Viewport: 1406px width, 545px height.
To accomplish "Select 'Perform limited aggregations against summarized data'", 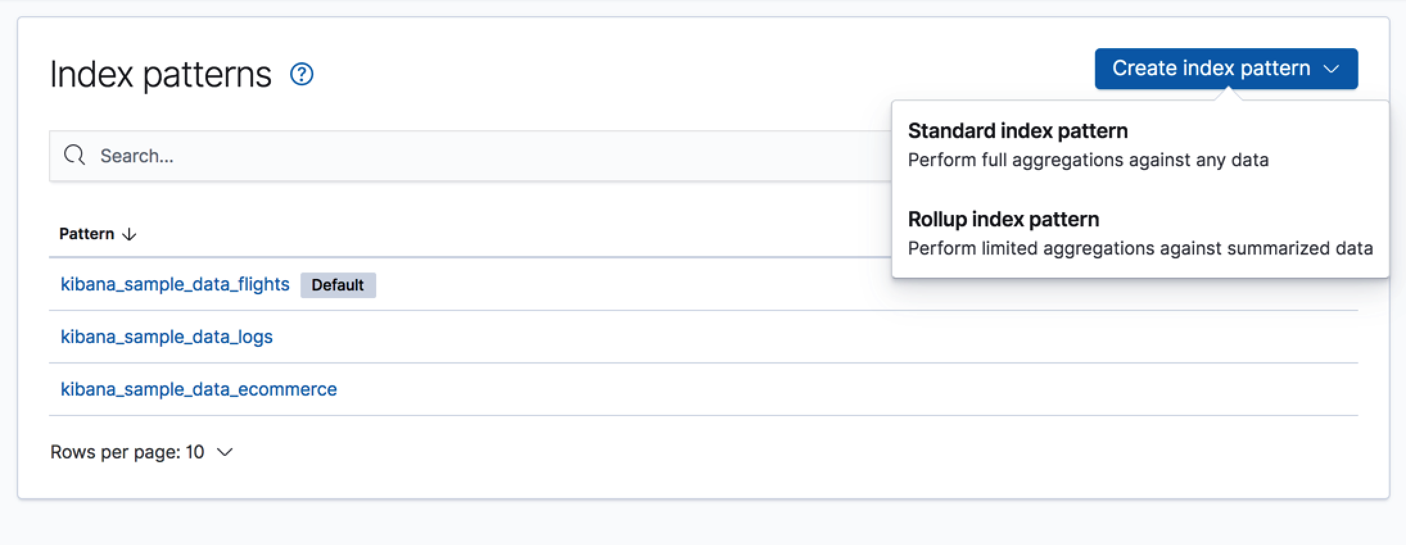I will tap(1140, 248).
